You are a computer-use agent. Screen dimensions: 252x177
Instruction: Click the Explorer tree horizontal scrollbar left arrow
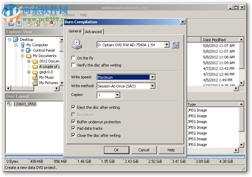click(8, 88)
